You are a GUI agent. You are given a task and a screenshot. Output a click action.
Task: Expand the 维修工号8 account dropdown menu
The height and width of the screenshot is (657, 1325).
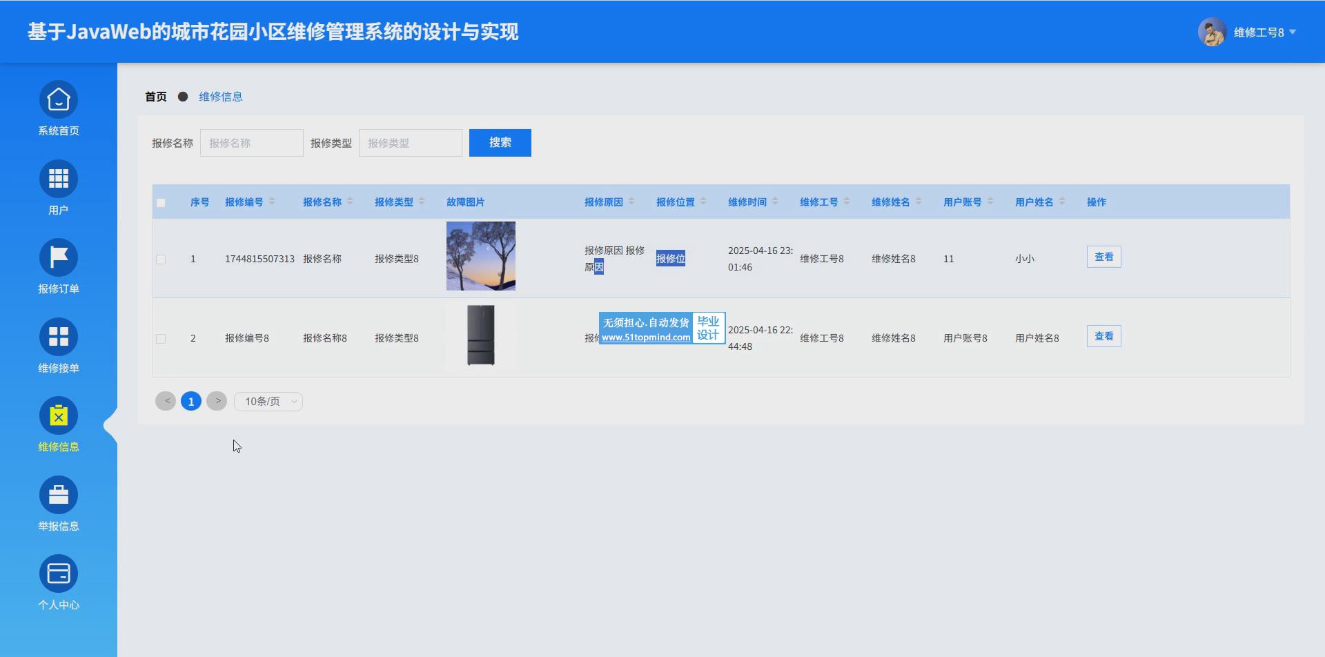point(1292,32)
